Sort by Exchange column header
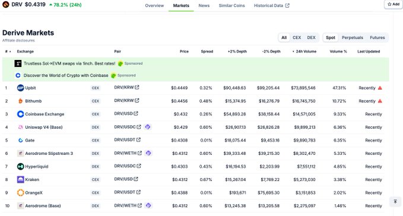This screenshot has height=216, width=403. pos(25,52)
